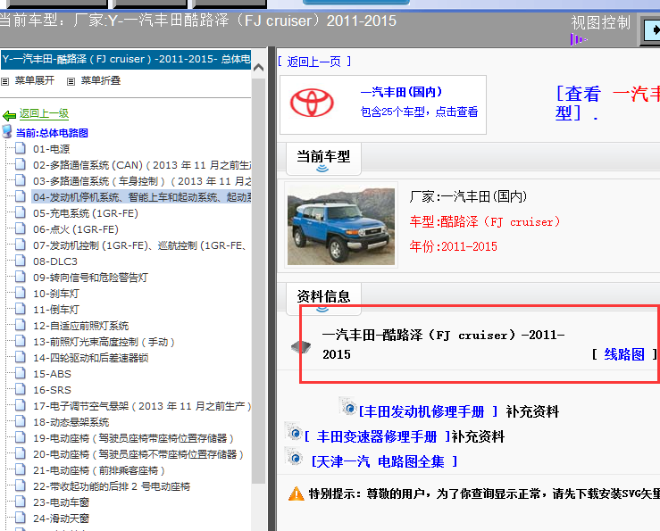Viewport: 660px width, 531px height.
Task: Select 04-发动机停机系统 item
Action: tap(142, 197)
